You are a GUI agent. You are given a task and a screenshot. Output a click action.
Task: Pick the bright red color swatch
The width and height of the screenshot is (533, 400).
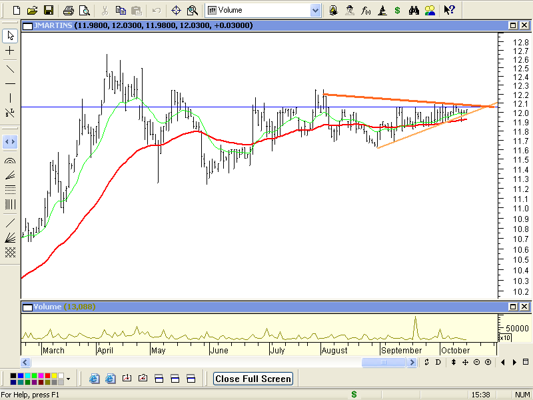(x=47, y=375)
